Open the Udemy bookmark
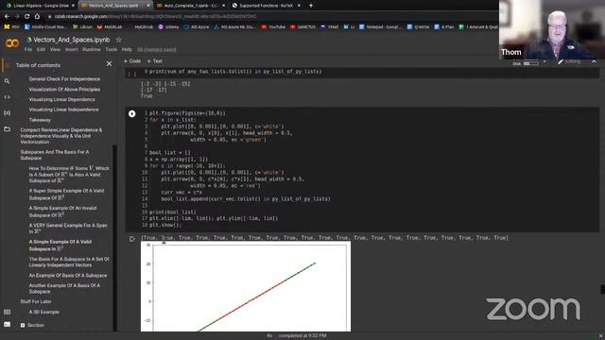 point(168,27)
